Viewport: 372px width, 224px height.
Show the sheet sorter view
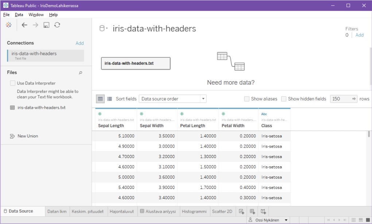(x=353, y=220)
